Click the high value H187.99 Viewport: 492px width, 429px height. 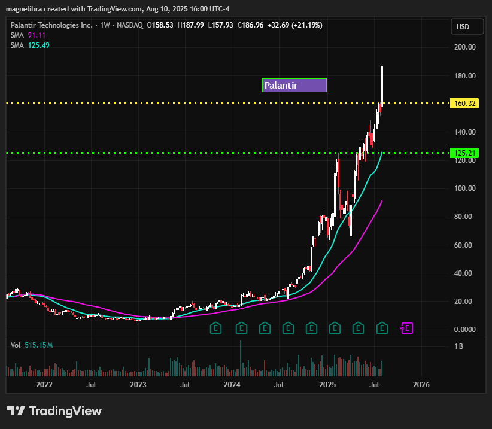(x=190, y=25)
